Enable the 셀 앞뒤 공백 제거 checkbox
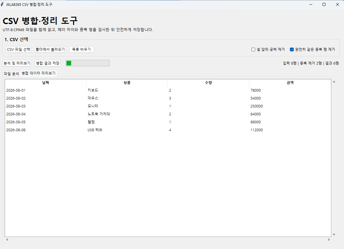 [x=253, y=50]
